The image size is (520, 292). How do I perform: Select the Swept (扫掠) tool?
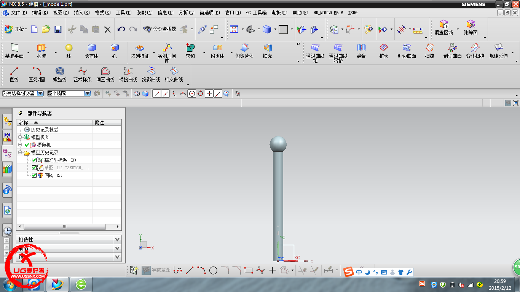[x=429, y=51]
